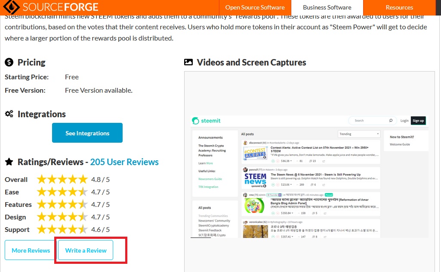Viewport: 441px width, 272px height.
Task: Click the 'Free Version available.' text
Action: click(99, 90)
